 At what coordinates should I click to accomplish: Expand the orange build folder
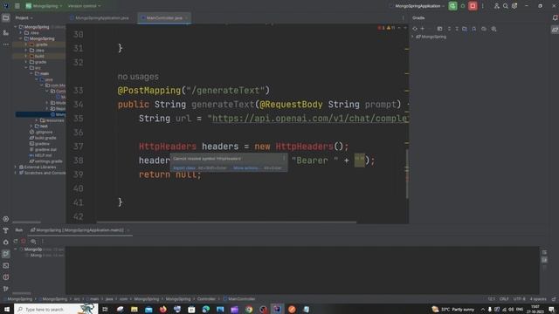coord(26,56)
